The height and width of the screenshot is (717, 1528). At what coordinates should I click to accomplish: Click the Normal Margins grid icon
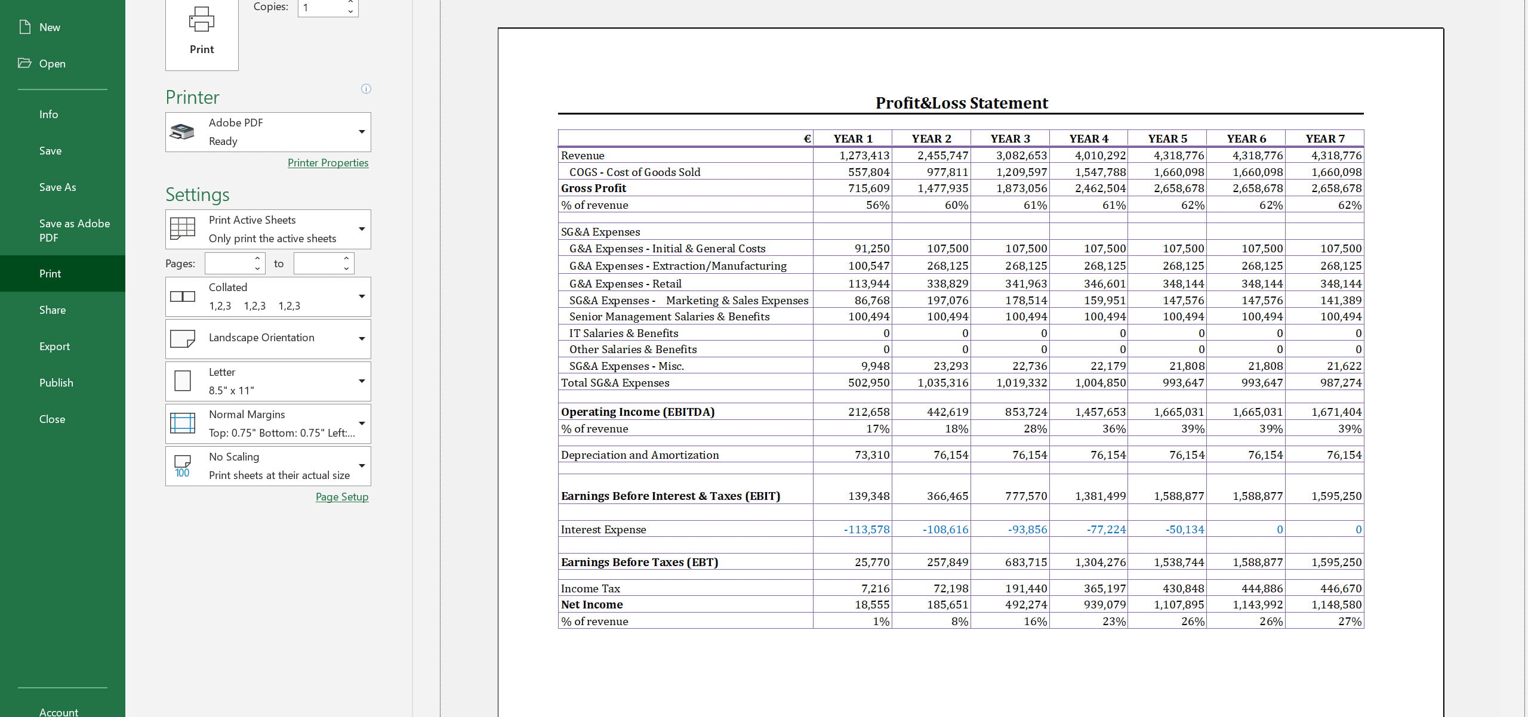click(182, 423)
